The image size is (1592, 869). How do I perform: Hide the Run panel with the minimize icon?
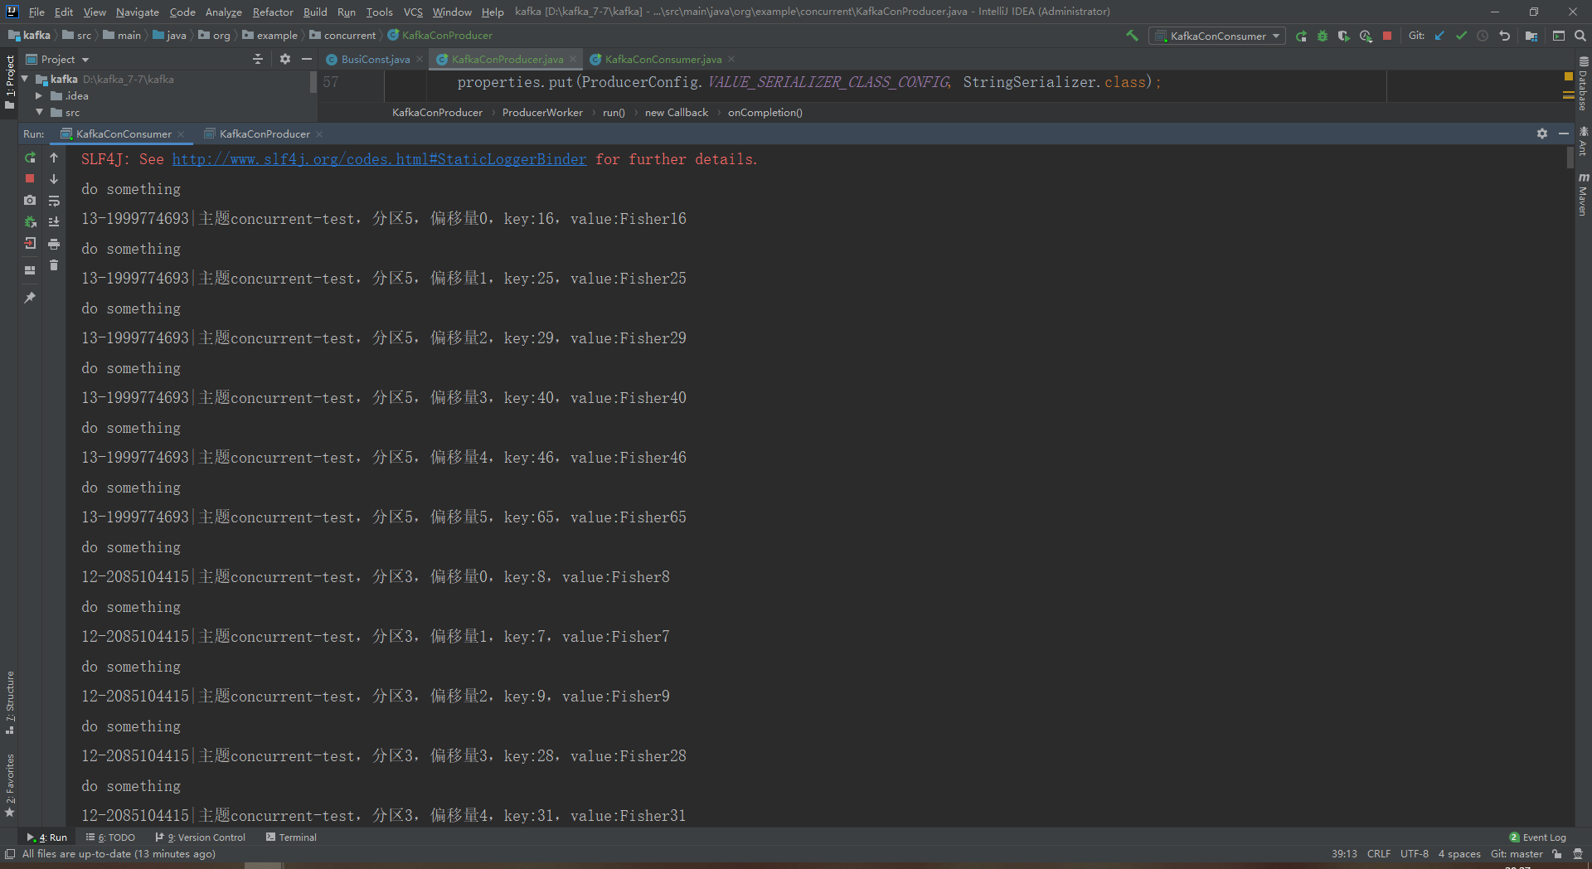(1564, 134)
